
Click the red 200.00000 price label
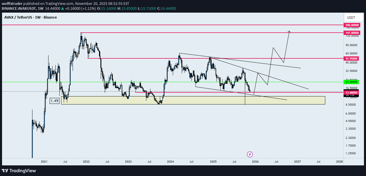(352, 25)
